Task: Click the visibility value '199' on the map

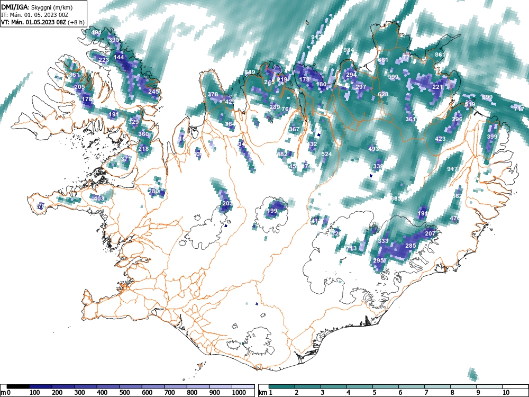Action: coord(272,211)
